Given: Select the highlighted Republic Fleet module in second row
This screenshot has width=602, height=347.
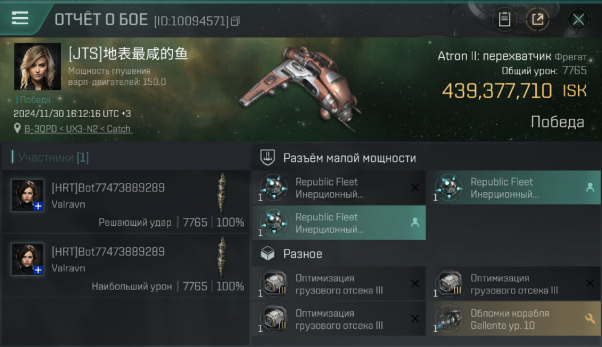Looking at the screenshot, I should tap(339, 223).
